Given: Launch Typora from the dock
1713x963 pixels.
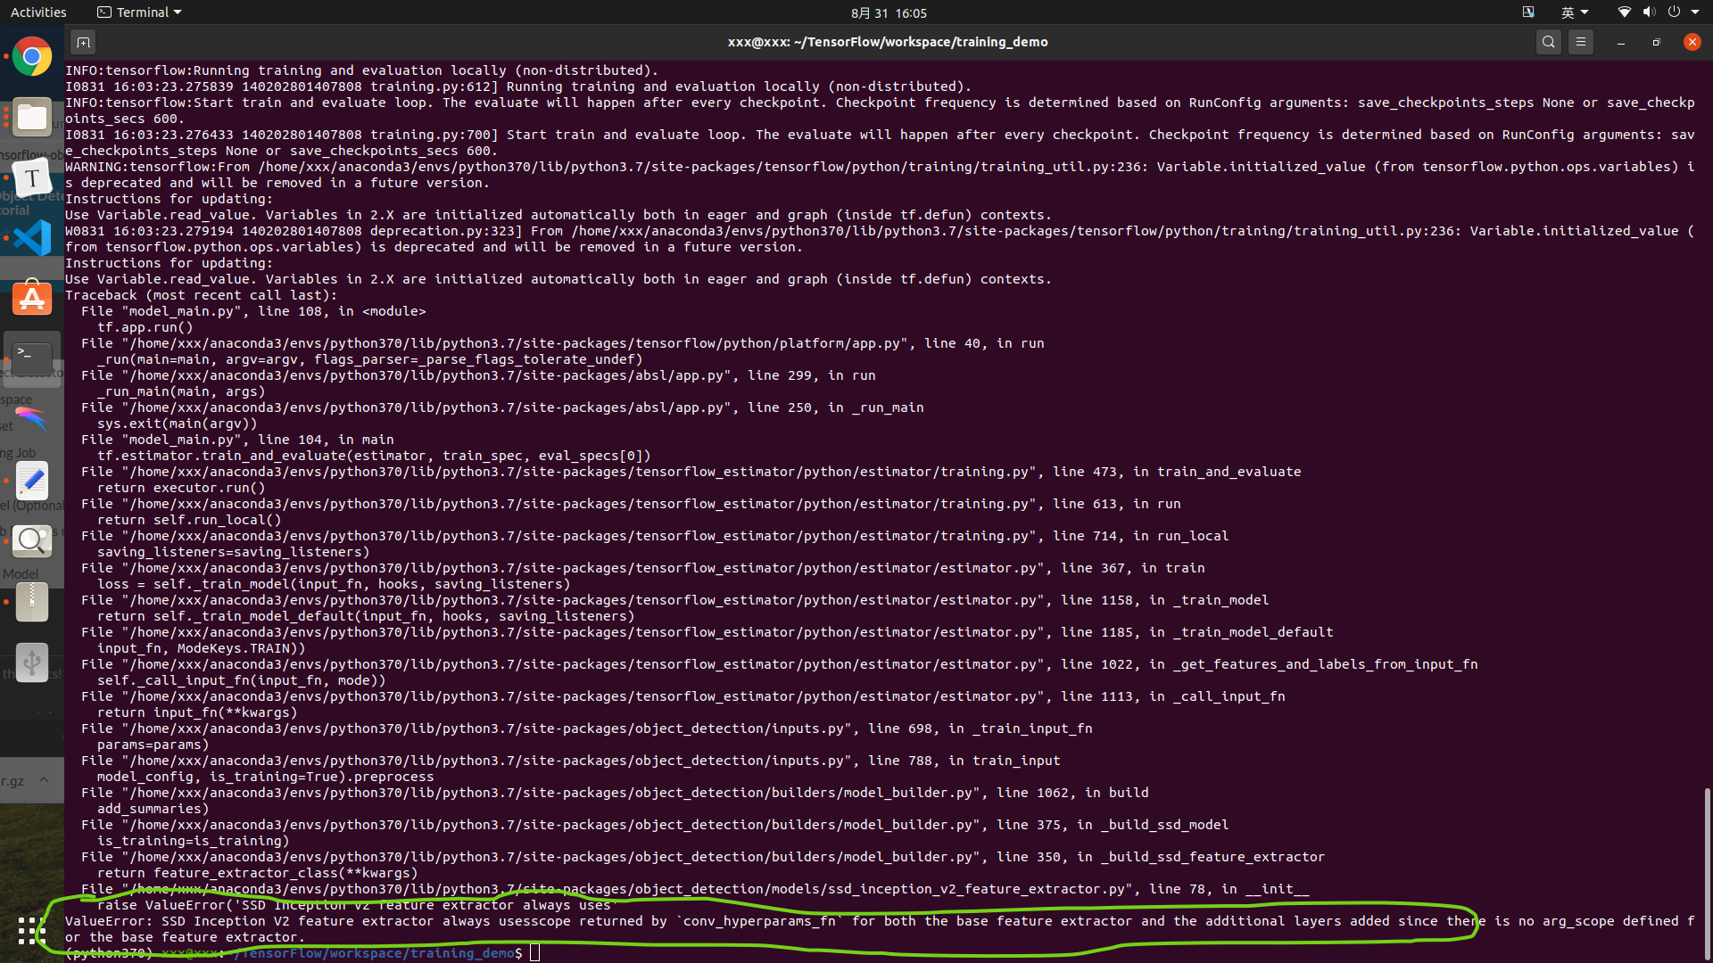Looking at the screenshot, I should (x=32, y=178).
